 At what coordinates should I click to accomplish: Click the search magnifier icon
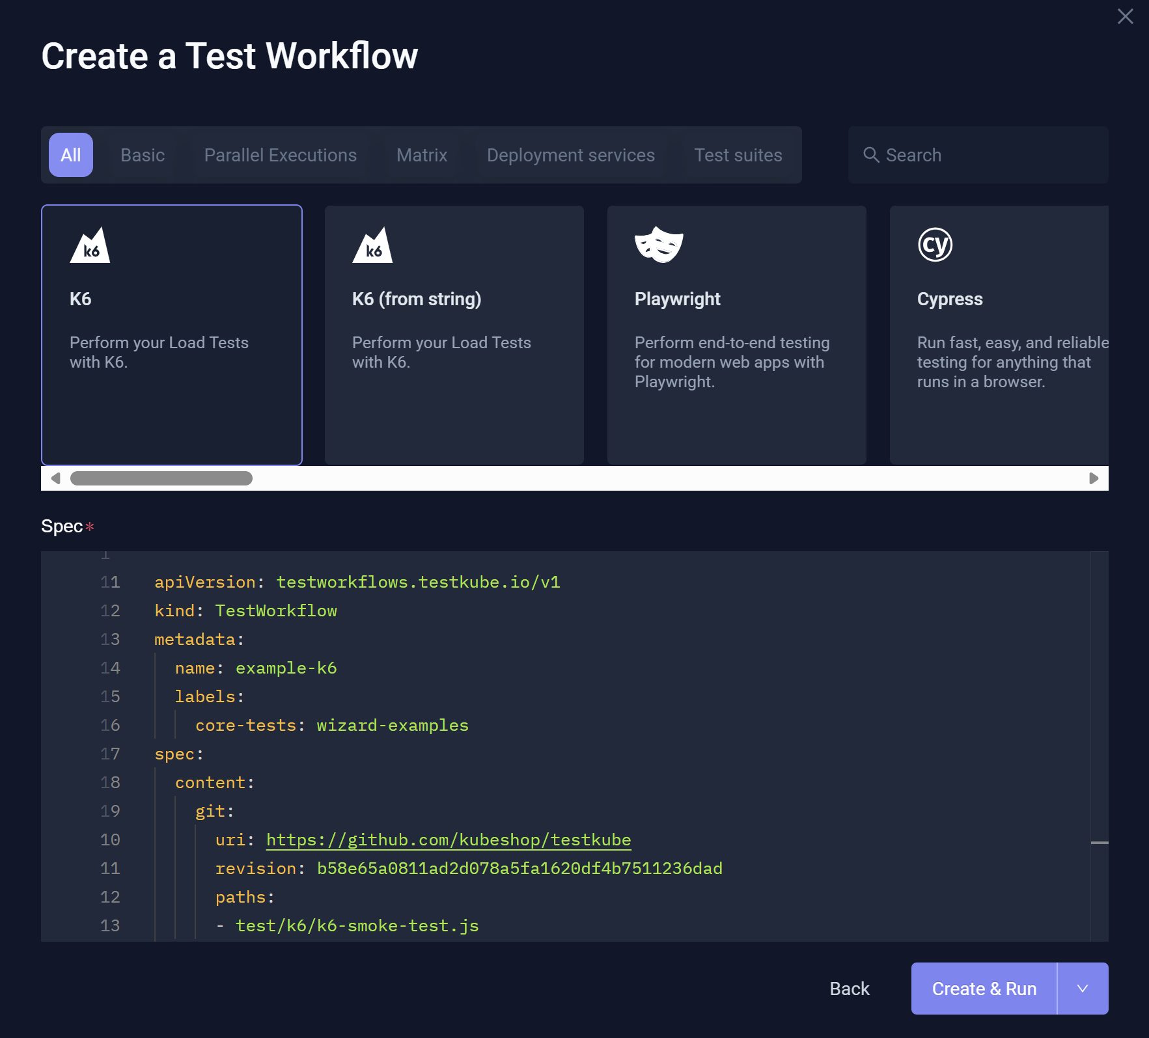[x=871, y=155]
